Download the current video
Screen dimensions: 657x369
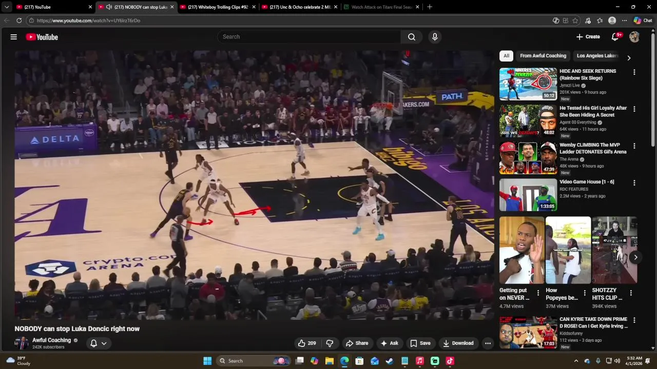pos(458,343)
